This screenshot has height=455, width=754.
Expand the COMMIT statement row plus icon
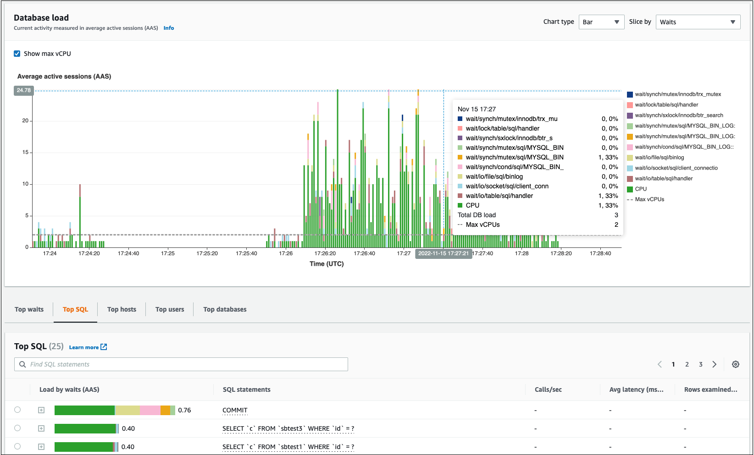tap(41, 410)
